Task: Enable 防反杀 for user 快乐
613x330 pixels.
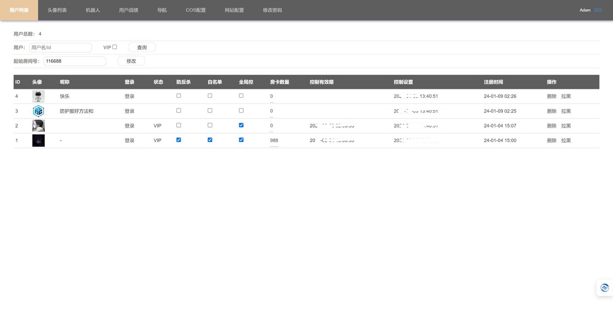Action: [x=179, y=96]
